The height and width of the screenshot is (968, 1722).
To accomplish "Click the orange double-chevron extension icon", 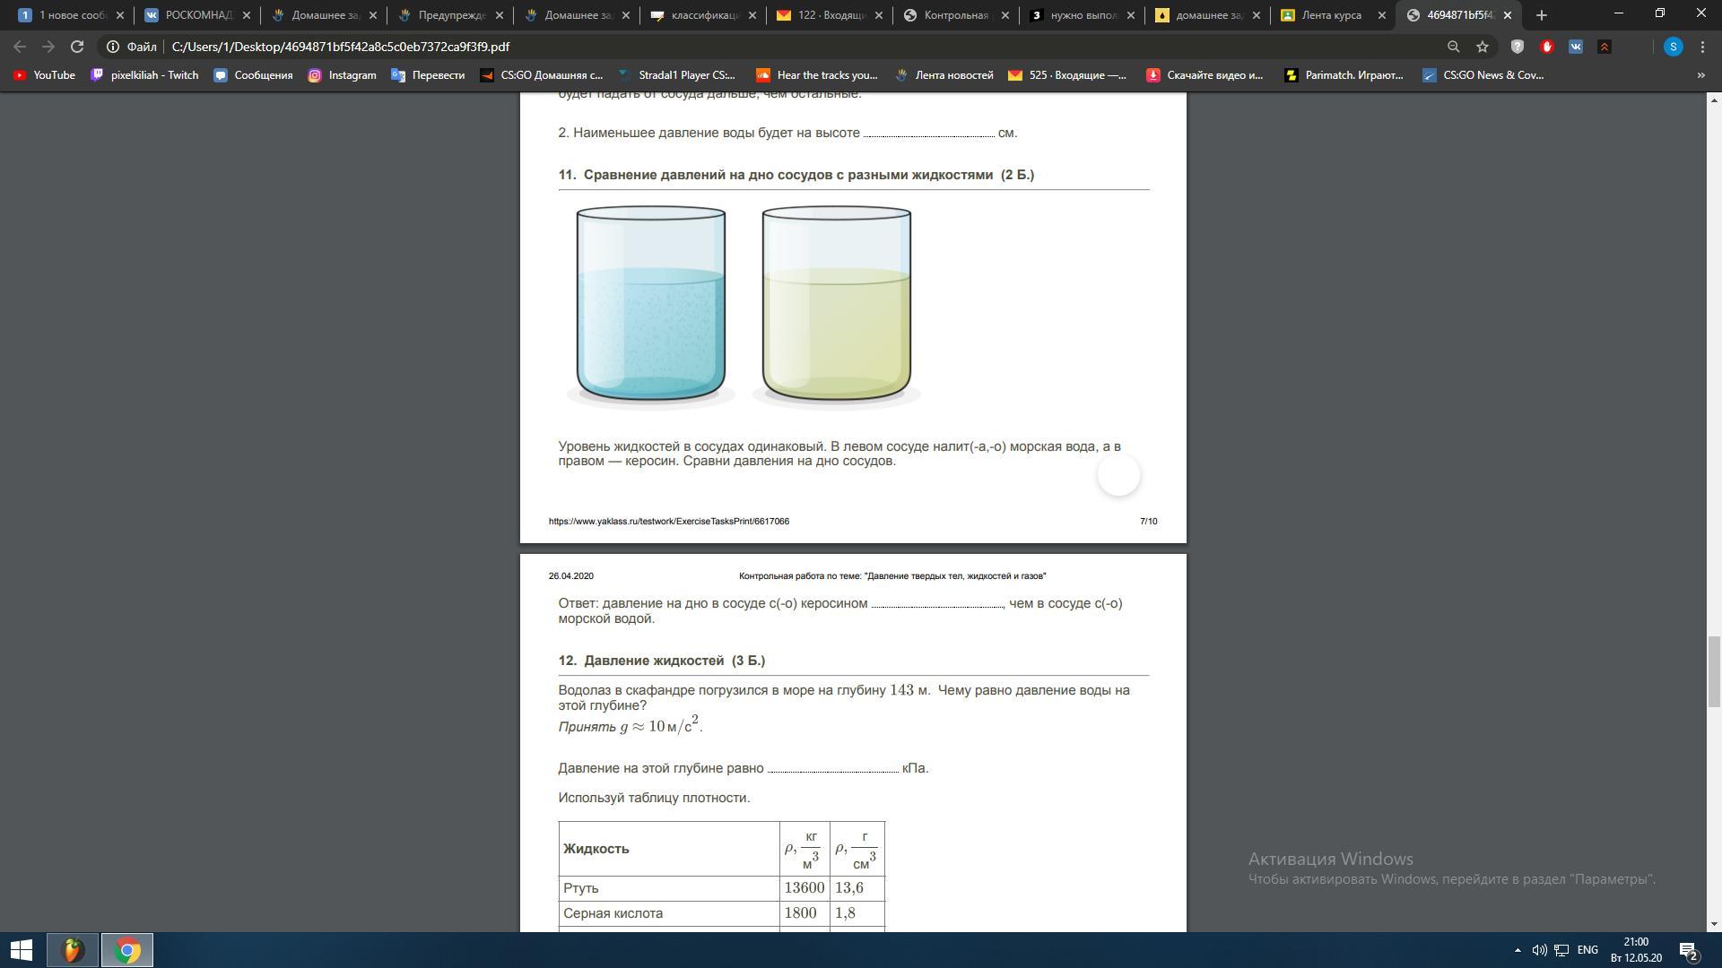I will [1605, 47].
